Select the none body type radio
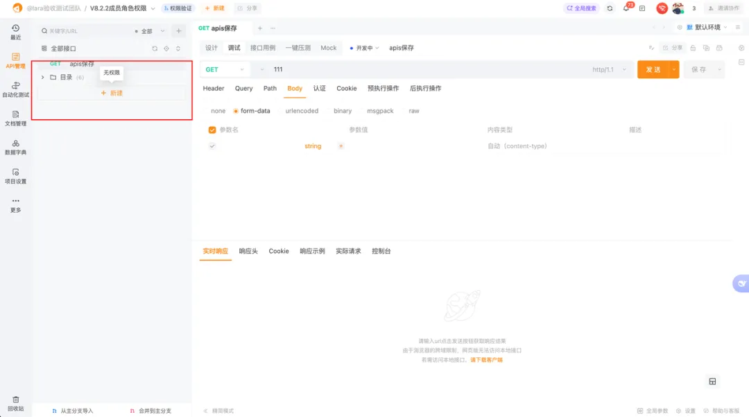 coord(214,111)
